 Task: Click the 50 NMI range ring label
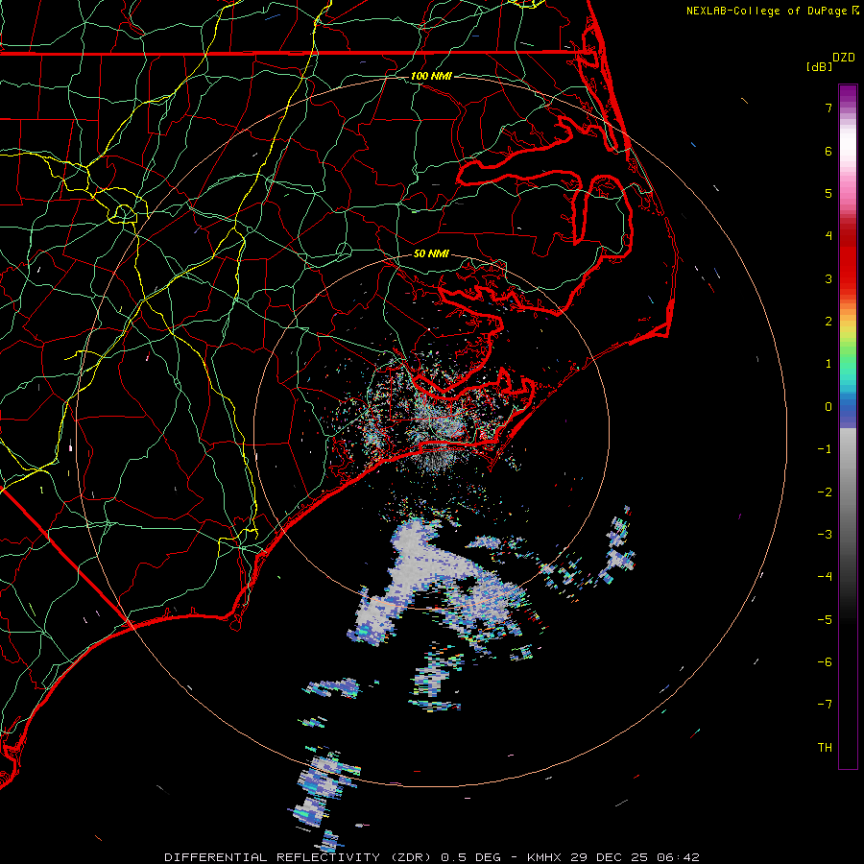click(431, 253)
